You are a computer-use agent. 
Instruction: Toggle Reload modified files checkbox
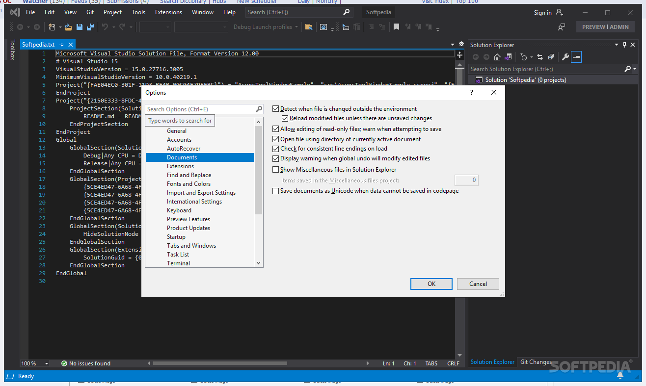click(x=285, y=118)
